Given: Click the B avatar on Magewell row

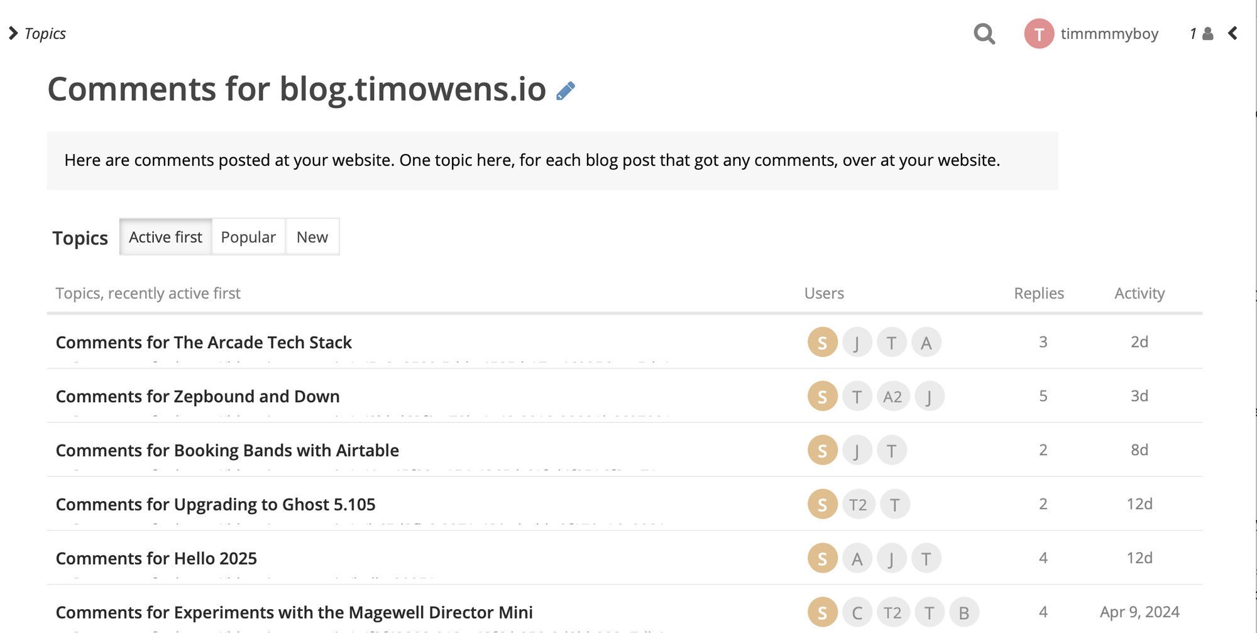Looking at the screenshot, I should [x=964, y=613].
